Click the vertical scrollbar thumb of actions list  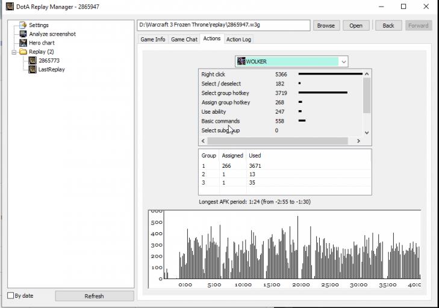pos(367,96)
